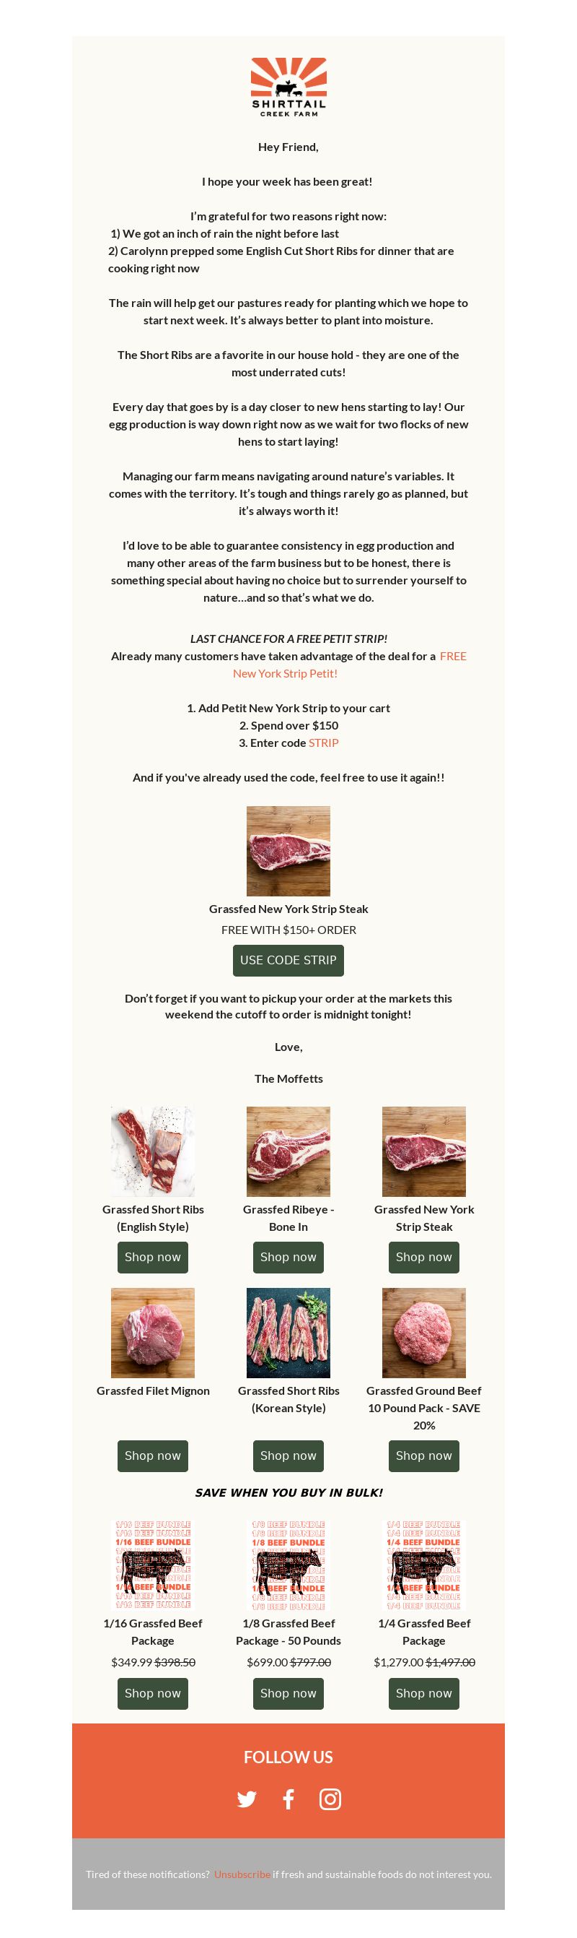Shop now for Grassfed Ribeye Bone In

pyautogui.click(x=288, y=1257)
